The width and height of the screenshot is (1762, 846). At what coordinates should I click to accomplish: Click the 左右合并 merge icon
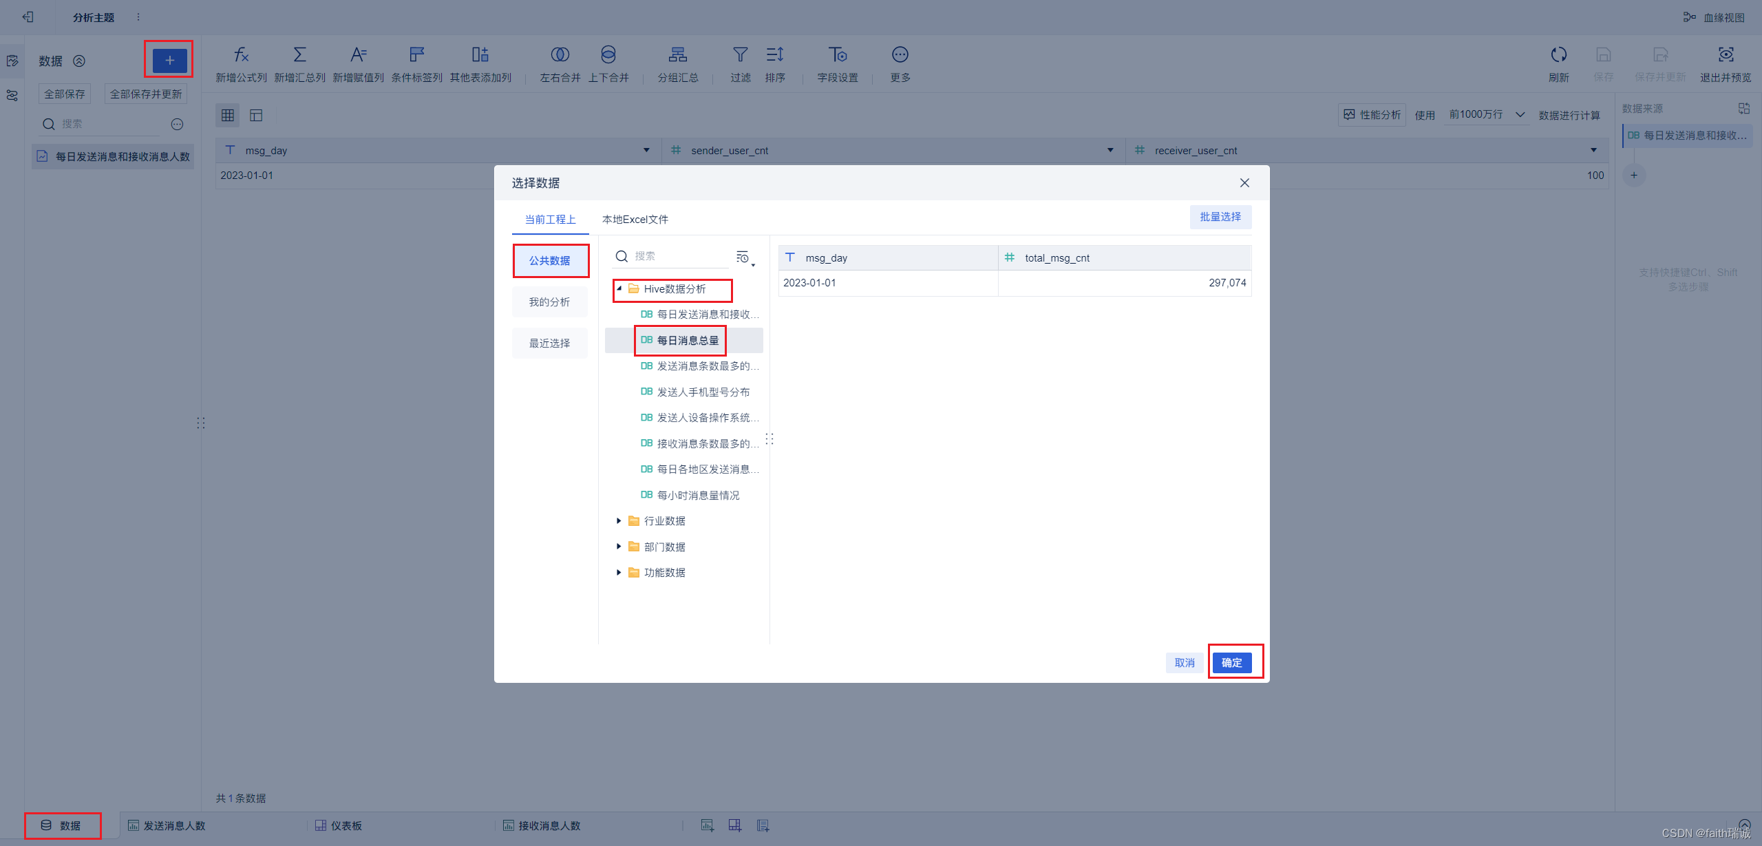point(560,54)
